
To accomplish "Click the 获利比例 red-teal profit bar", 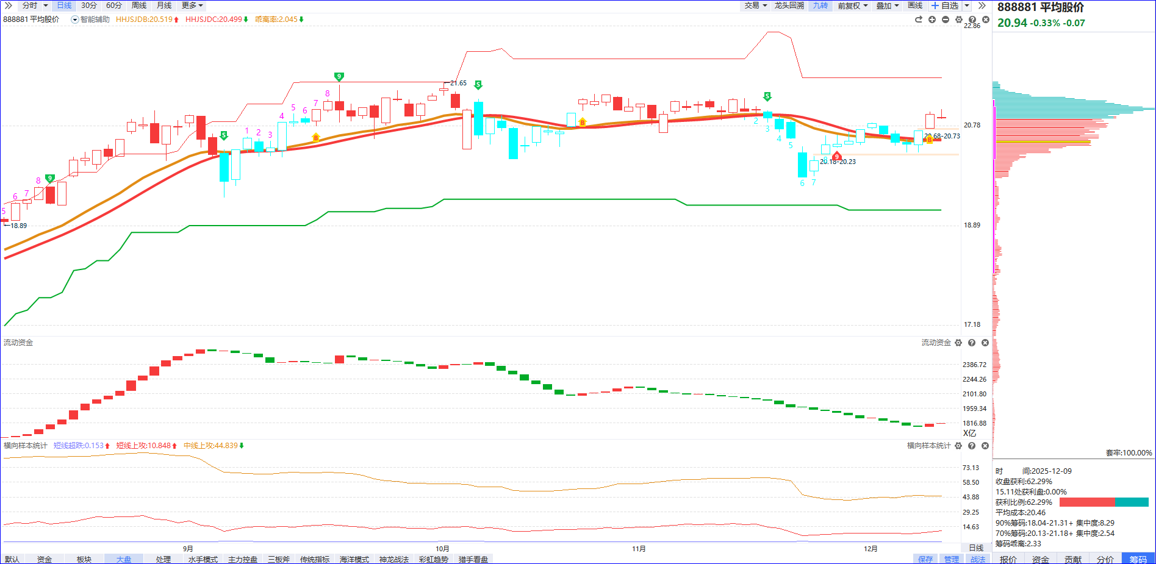I will (x=1104, y=502).
